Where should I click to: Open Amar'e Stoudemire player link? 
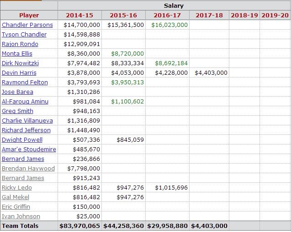29,149
